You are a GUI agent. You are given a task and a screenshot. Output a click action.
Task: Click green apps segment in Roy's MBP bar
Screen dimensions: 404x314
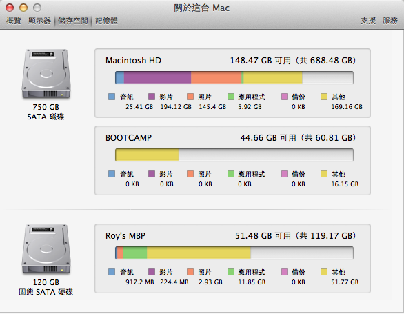coord(135,253)
